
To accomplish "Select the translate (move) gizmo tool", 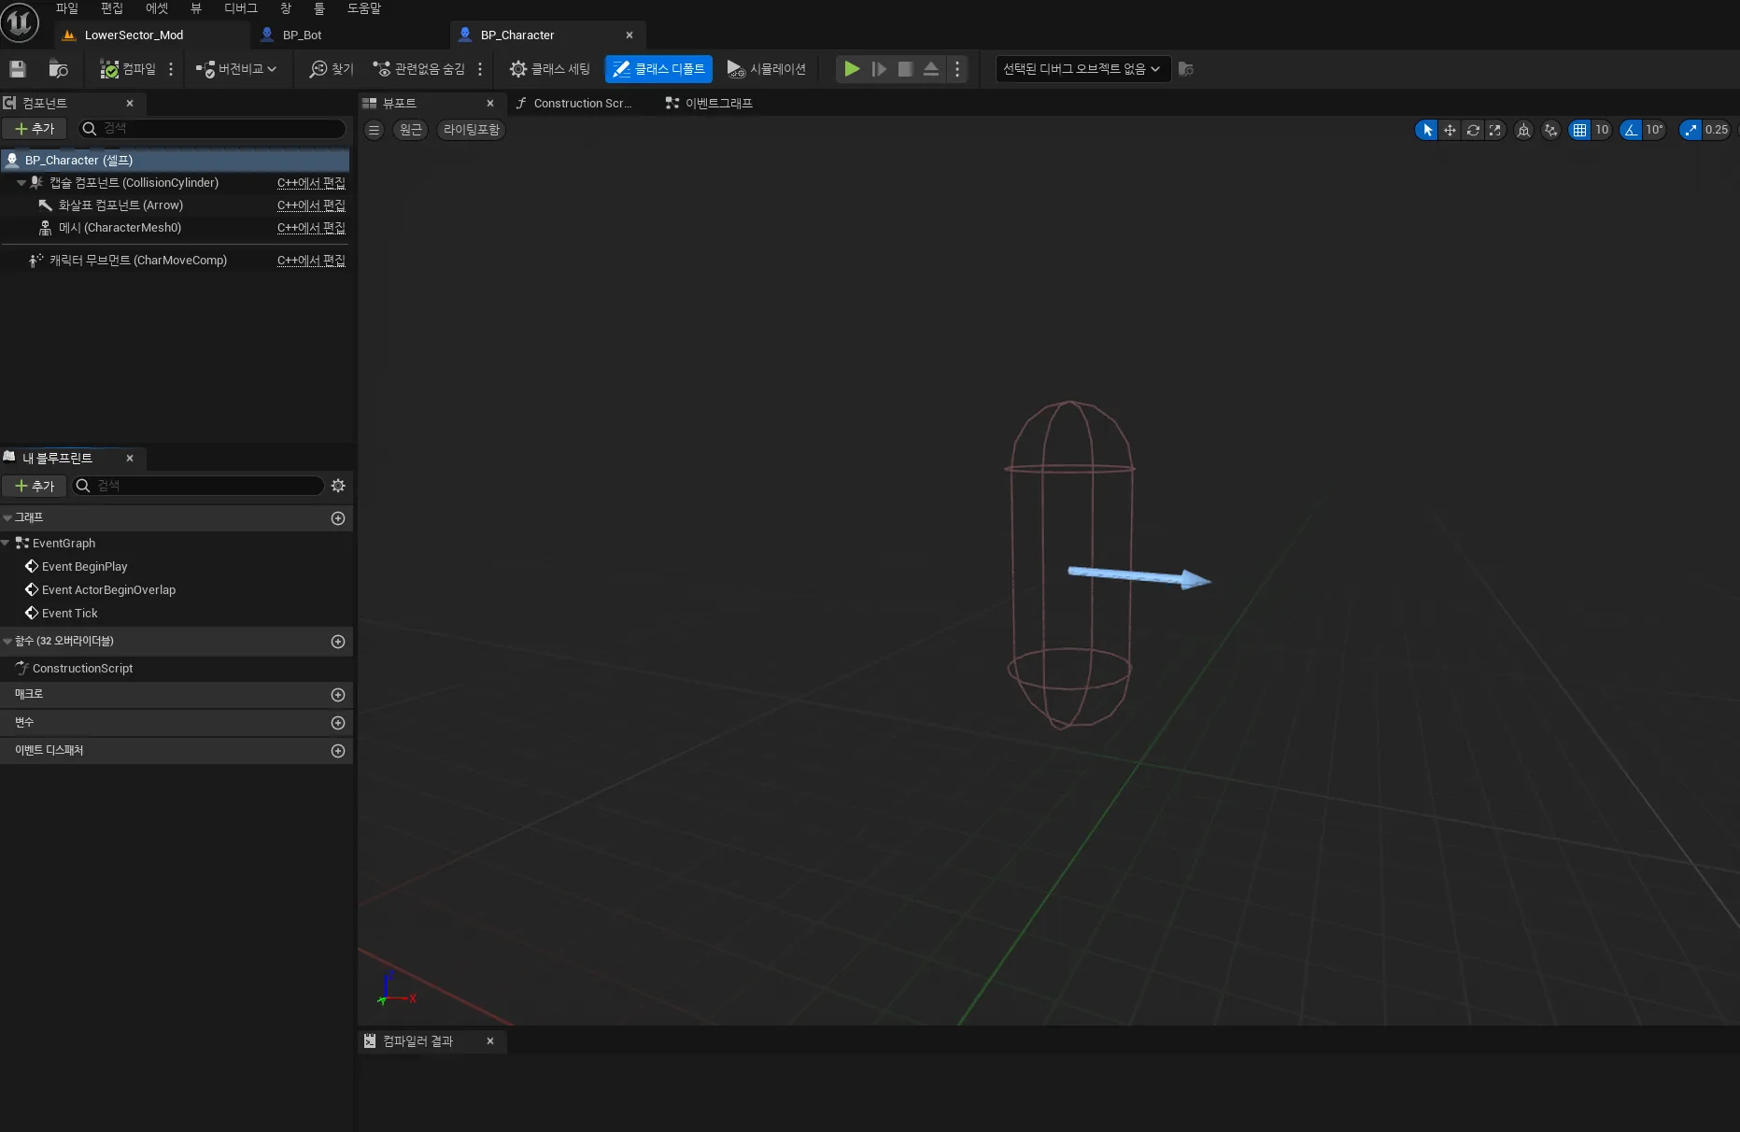I will tap(1450, 130).
